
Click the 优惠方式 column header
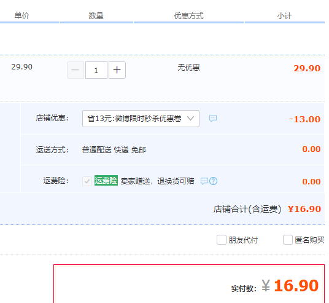(189, 16)
